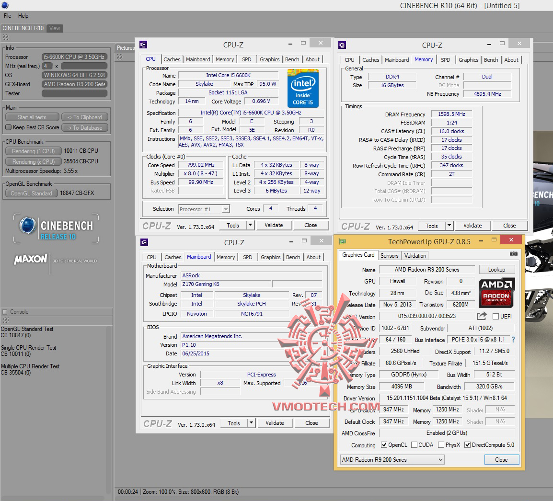Open the AMD Radeon R9 200 Series GPU selector
The height and width of the screenshot is (501, 553).
(x=392, y=460)
